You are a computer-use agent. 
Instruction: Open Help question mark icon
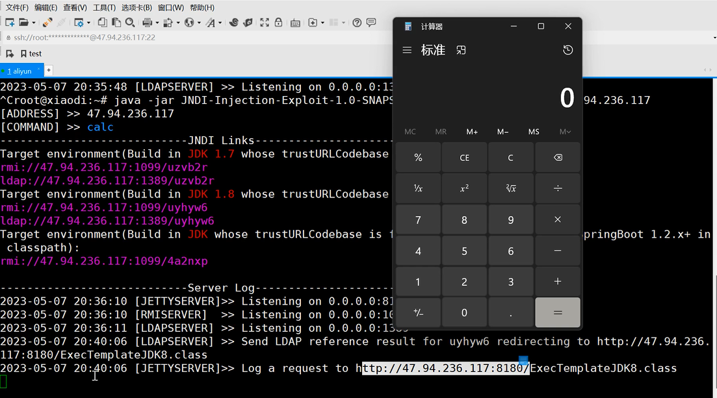[x=357, y=22]
